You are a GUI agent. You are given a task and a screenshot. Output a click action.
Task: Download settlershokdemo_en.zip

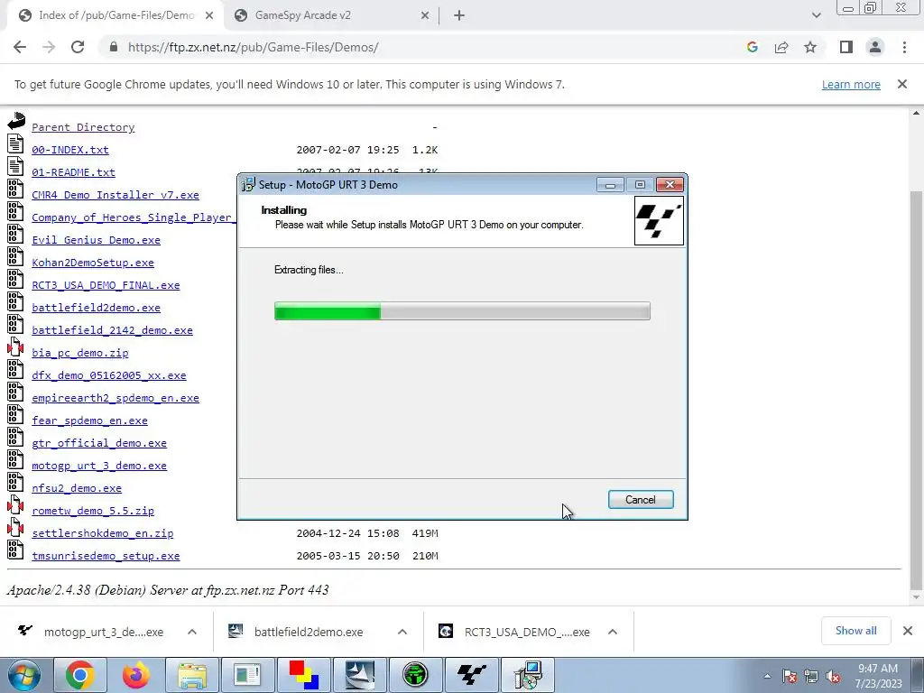(103, 533)
